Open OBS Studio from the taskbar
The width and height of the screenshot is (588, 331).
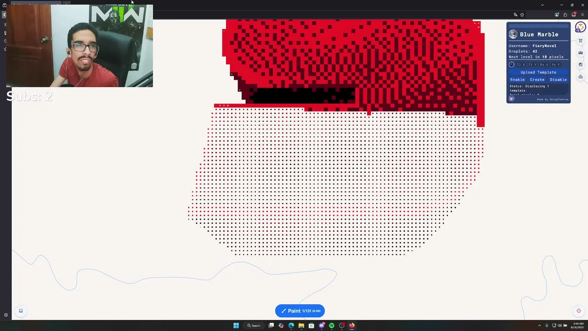tap(342, 325)
